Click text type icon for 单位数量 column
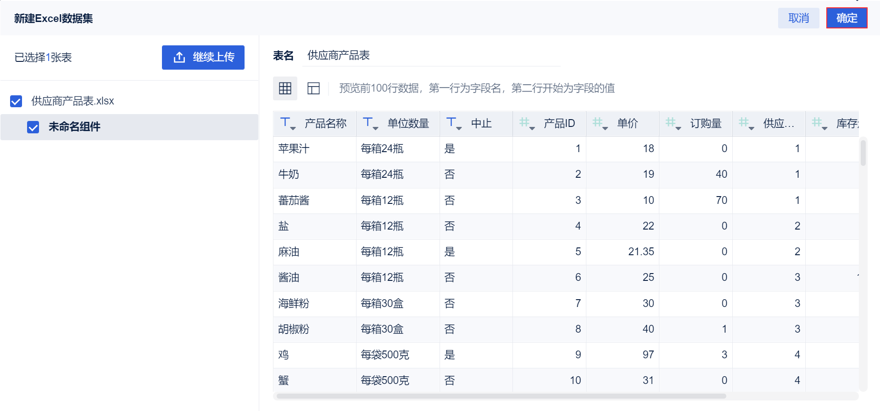 (x=370, y=123)
